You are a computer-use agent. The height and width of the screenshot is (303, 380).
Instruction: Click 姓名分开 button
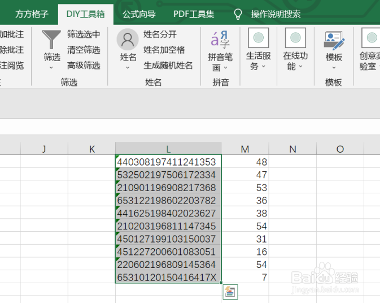pyautogui.click(x=160, y=34)
